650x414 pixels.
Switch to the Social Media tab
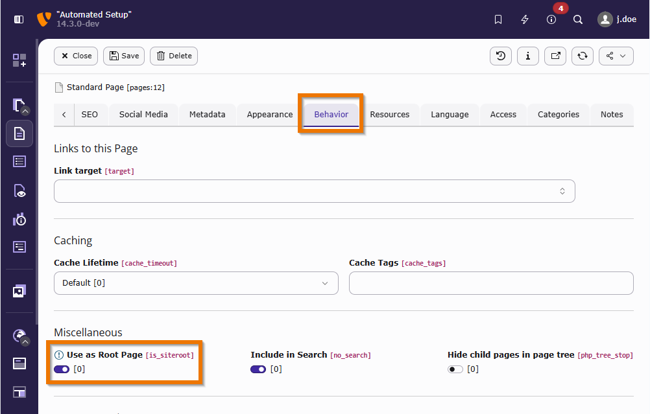pos(143,115)
